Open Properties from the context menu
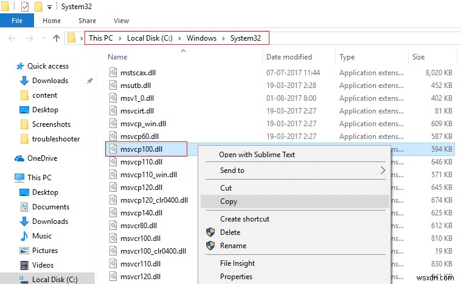Image resolution: width=461 pixels, height=284 pixels. pos(236,277)
